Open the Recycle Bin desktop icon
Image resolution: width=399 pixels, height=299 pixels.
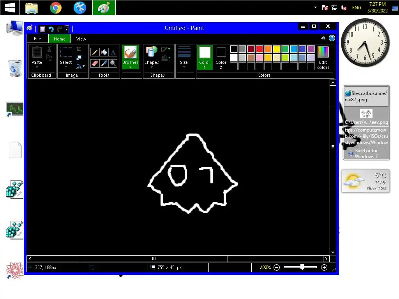point(15,68)
